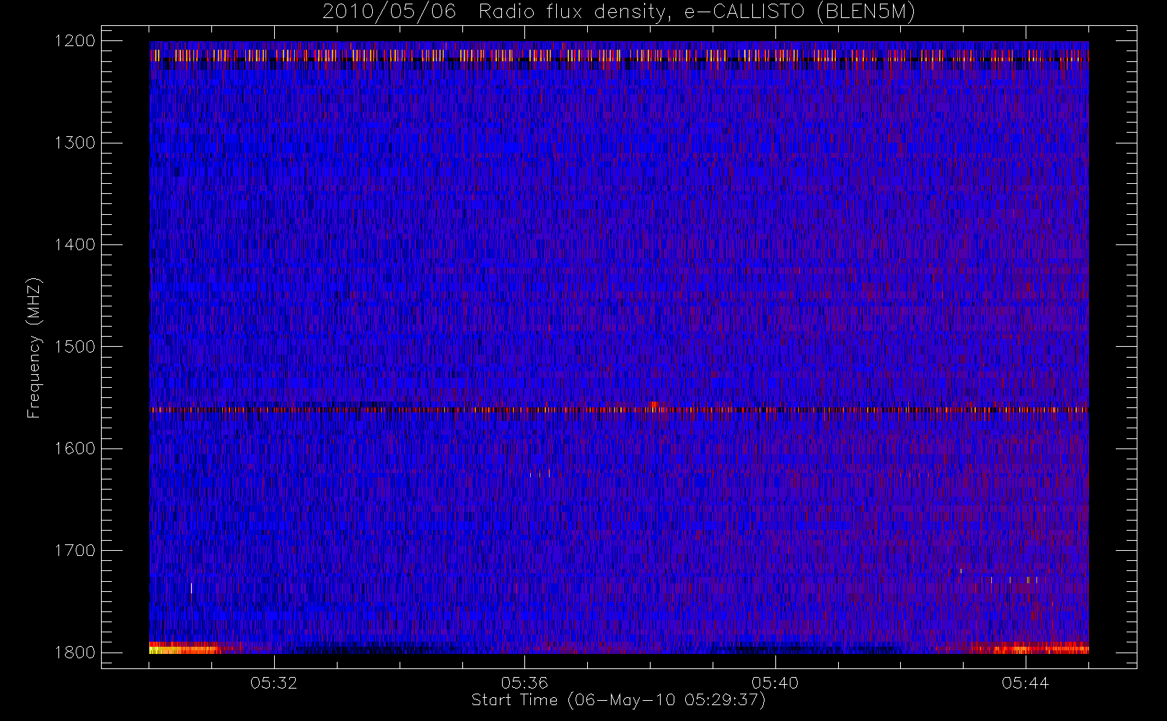Screen dimensions: 1167x721
Task: Click the '1400' frequency axis label
Action: click(x=75, y=244)
